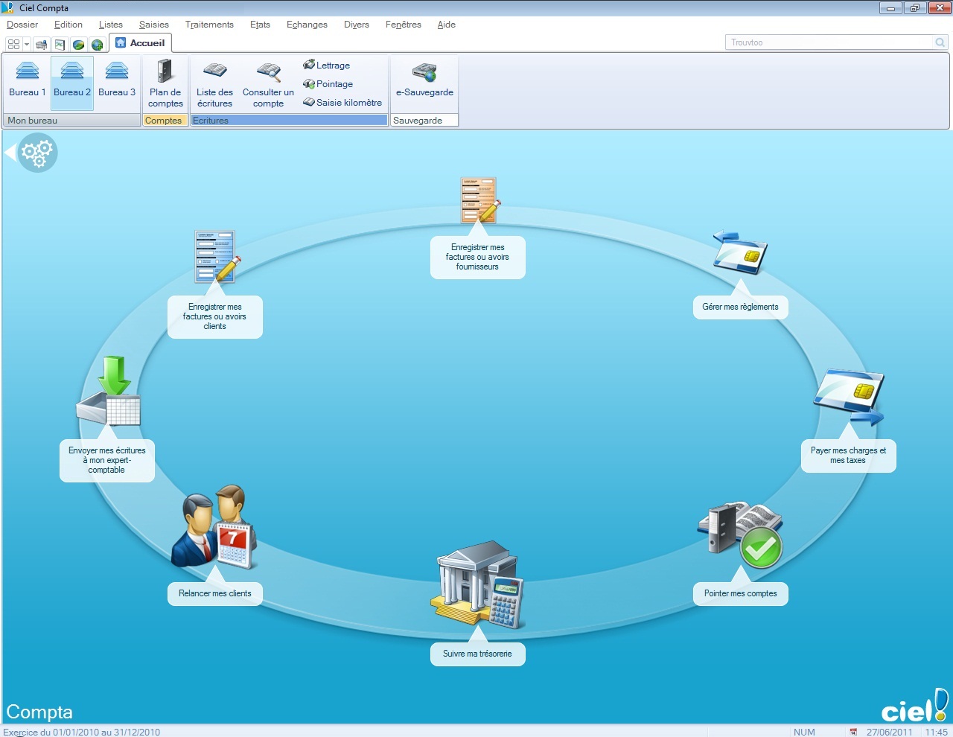Open Pointer mes comptes icon
953x737 pixels.
tap(740, 534)
